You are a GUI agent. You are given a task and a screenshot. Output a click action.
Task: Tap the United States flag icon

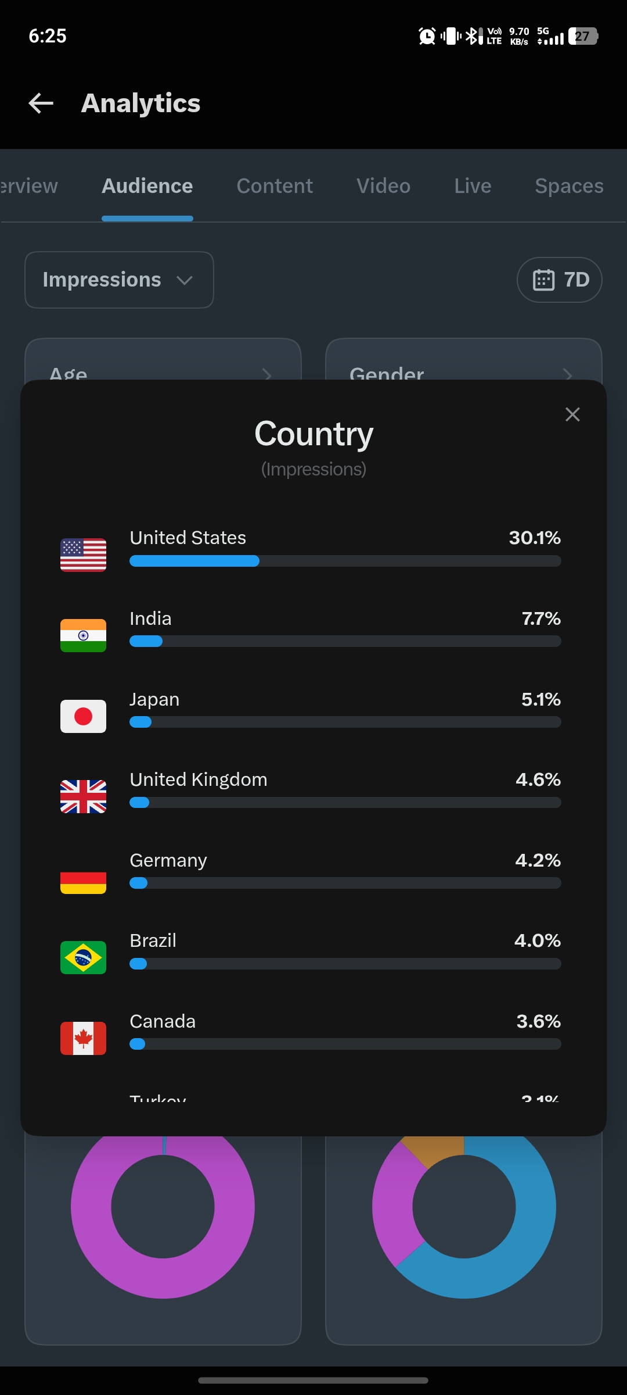[x=83, y=555]
